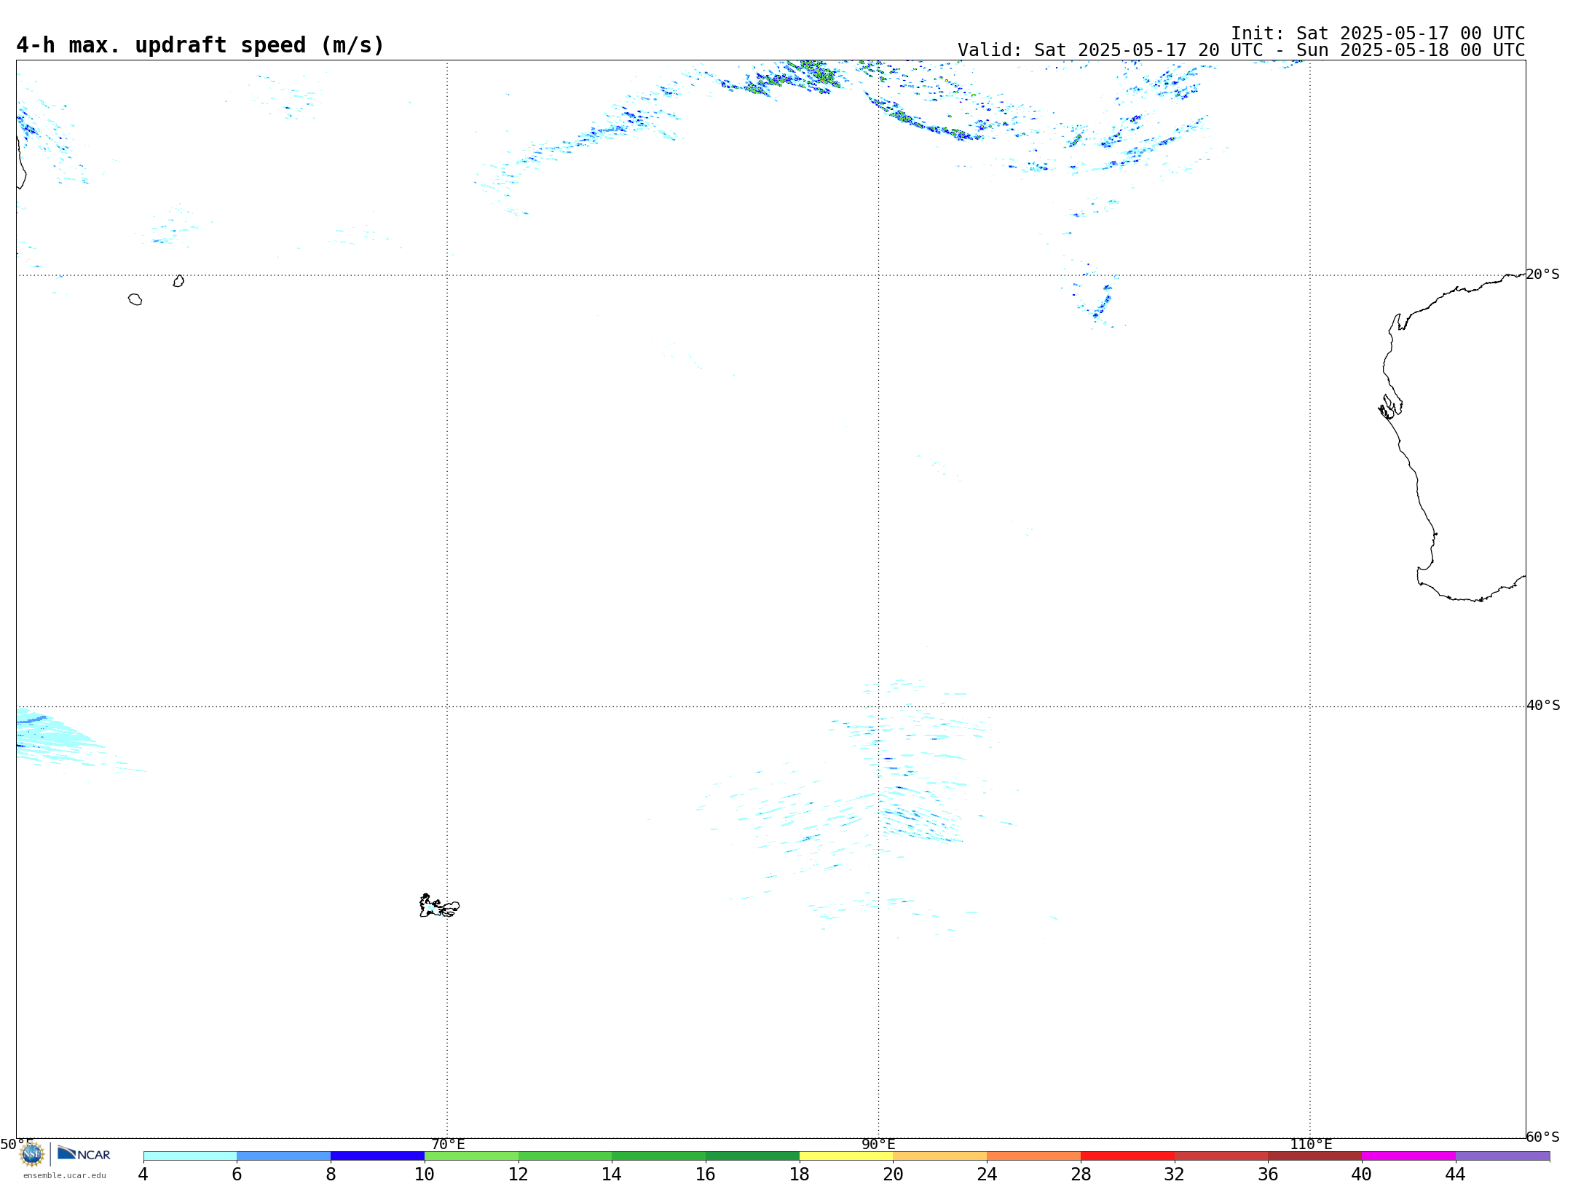Click the 110°E longitude label
This screenshot has height=1184, width=1573.
click(1311, 1145)
